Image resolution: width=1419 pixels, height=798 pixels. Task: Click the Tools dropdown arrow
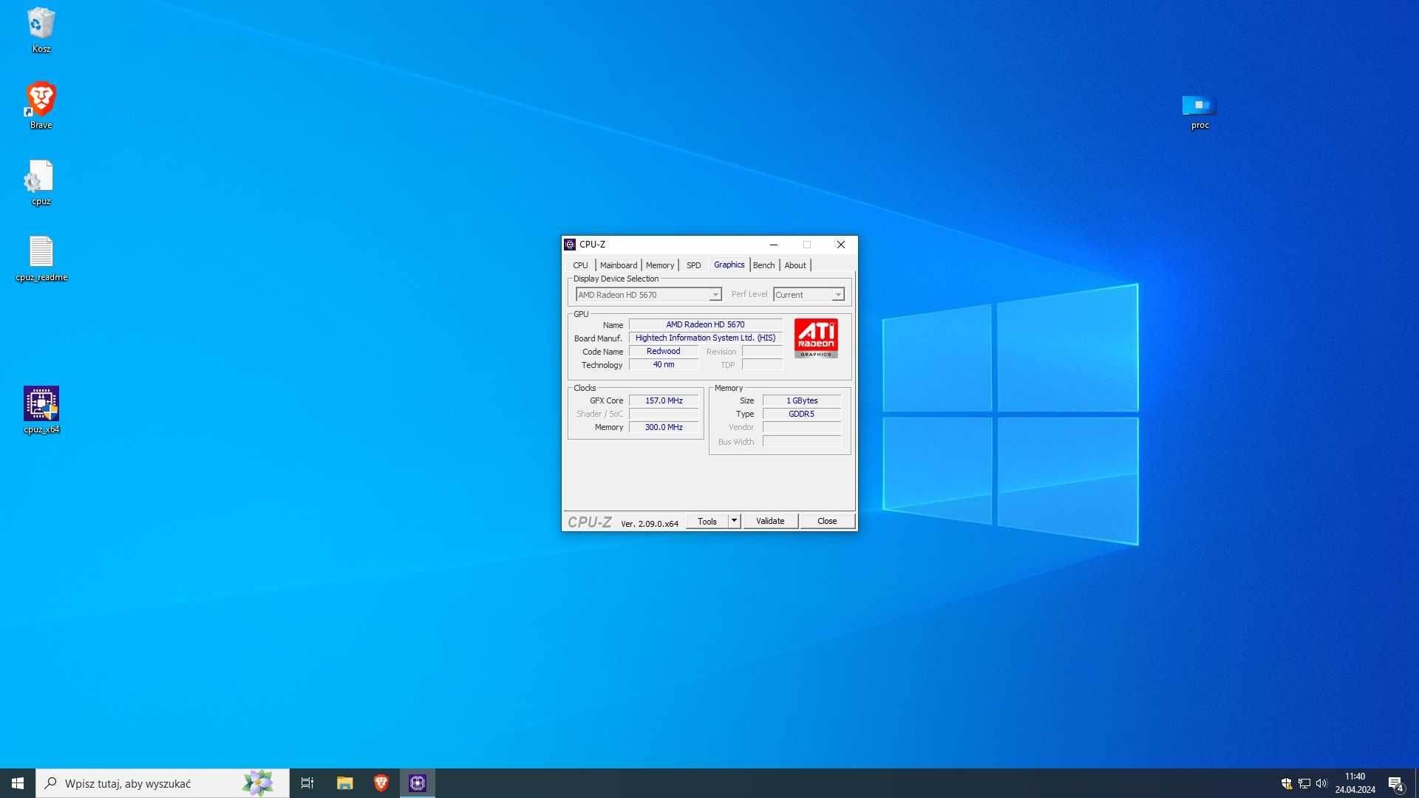[x=733, y=520]
